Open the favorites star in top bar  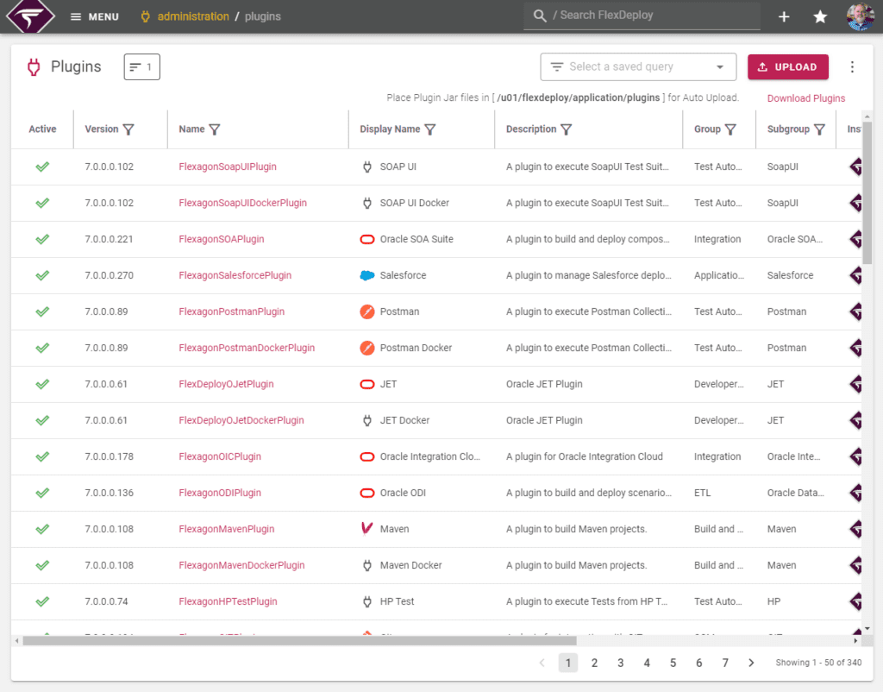coord(820,16)
